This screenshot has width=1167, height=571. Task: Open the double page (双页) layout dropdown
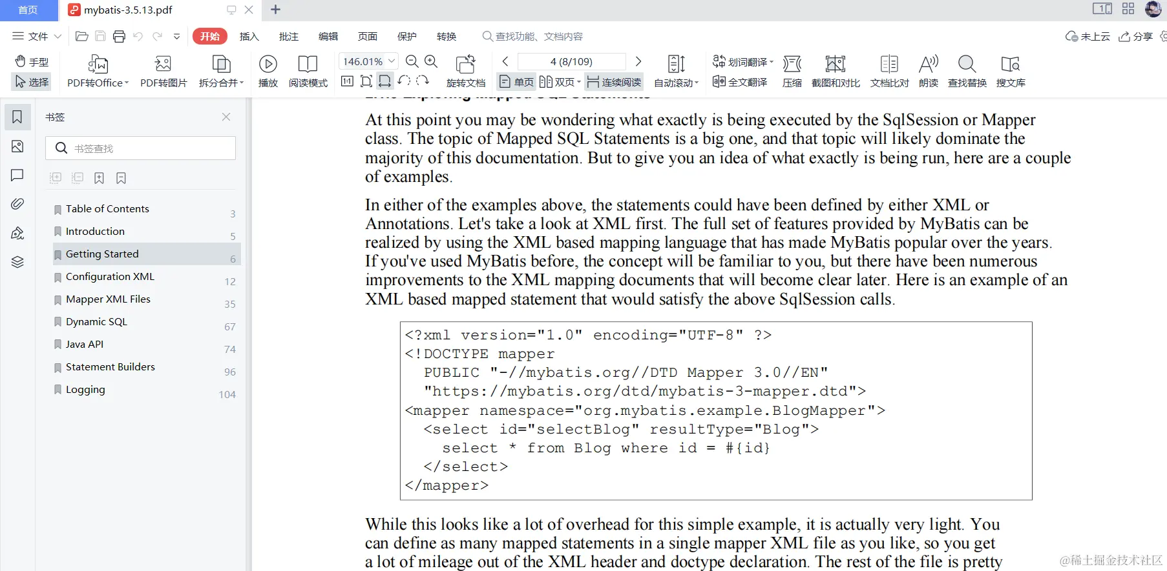(560, 82)
